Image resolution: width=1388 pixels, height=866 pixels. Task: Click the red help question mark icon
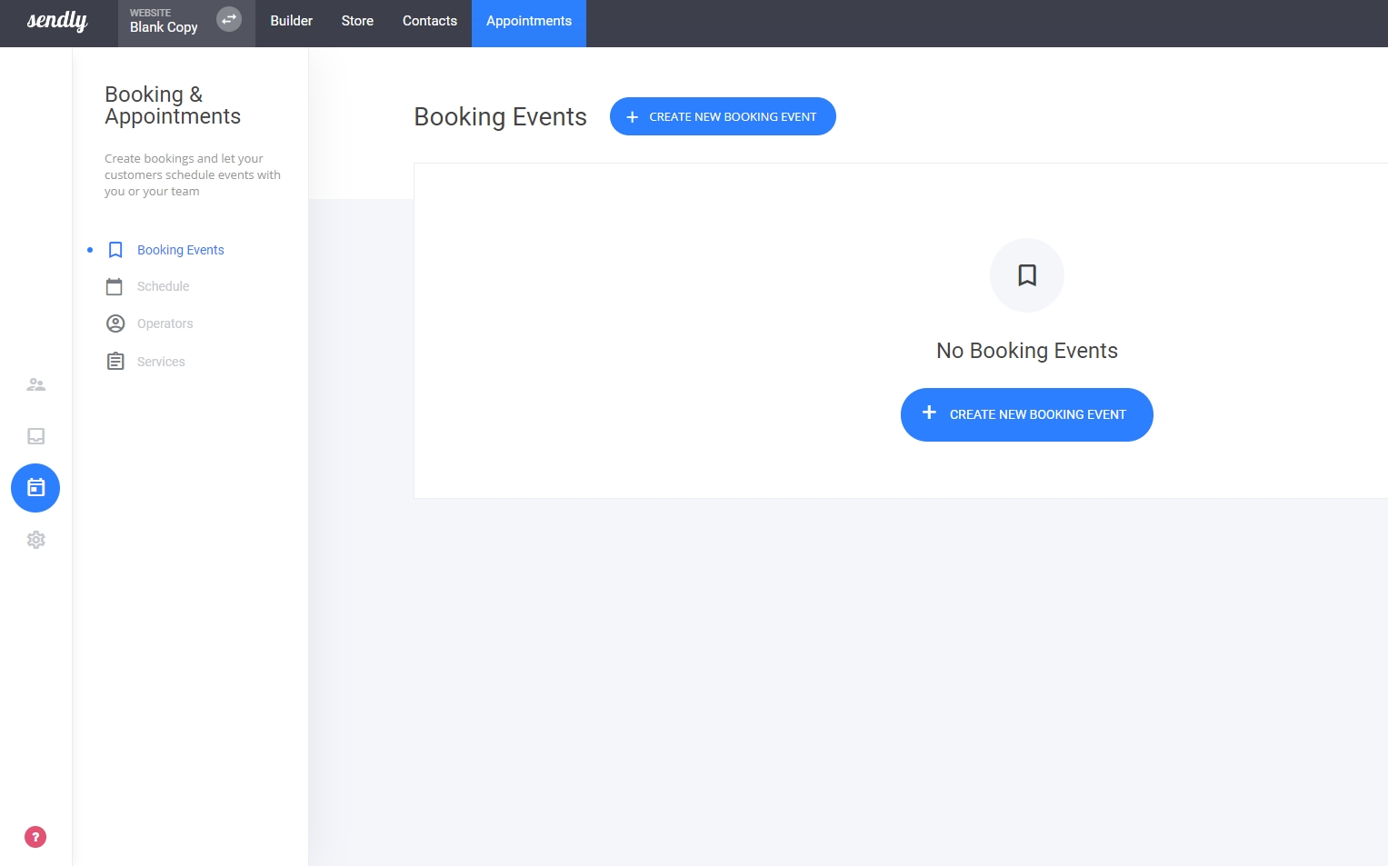click(35, 837)
